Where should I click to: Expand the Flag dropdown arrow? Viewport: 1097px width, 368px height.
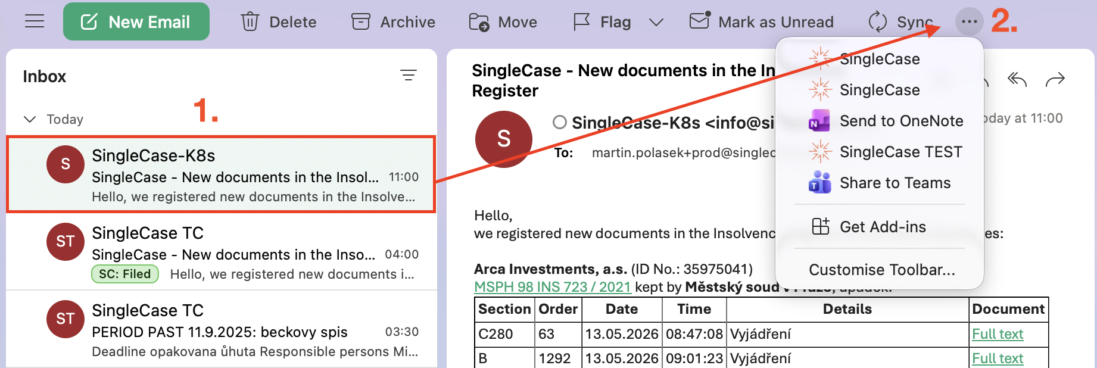pyautogui.click(x=656, y=23)
